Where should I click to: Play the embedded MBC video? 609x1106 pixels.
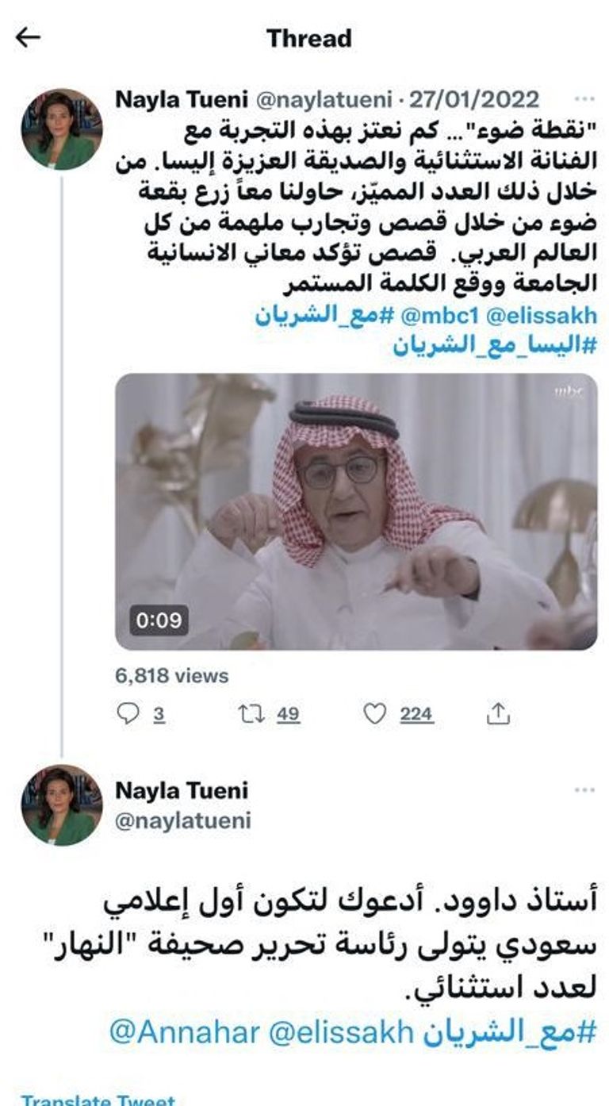pyautogui.click(x=356, y=512)
